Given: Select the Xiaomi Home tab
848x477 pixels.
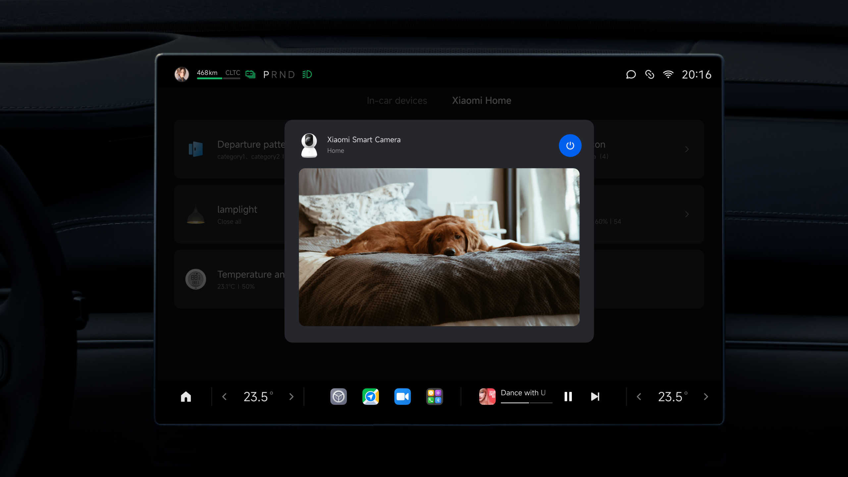Looking at the screenshot, I should coord(482,100).
